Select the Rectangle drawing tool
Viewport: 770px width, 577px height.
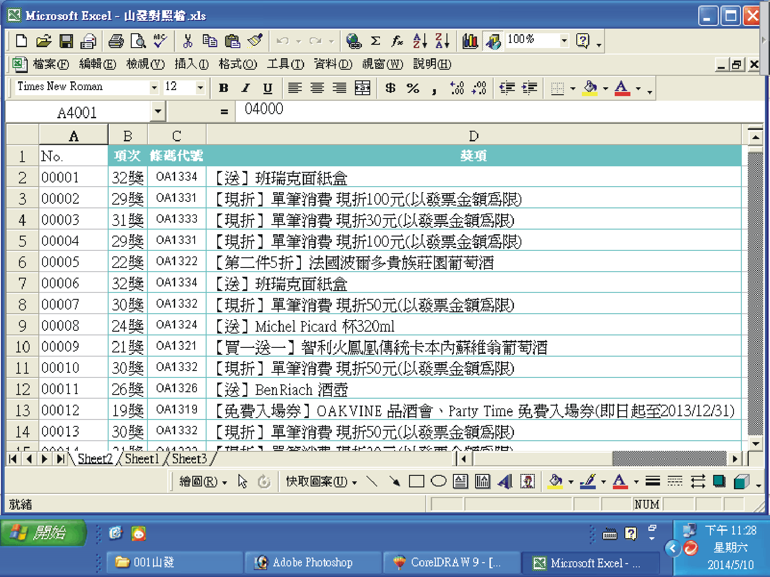click(416, 482)
